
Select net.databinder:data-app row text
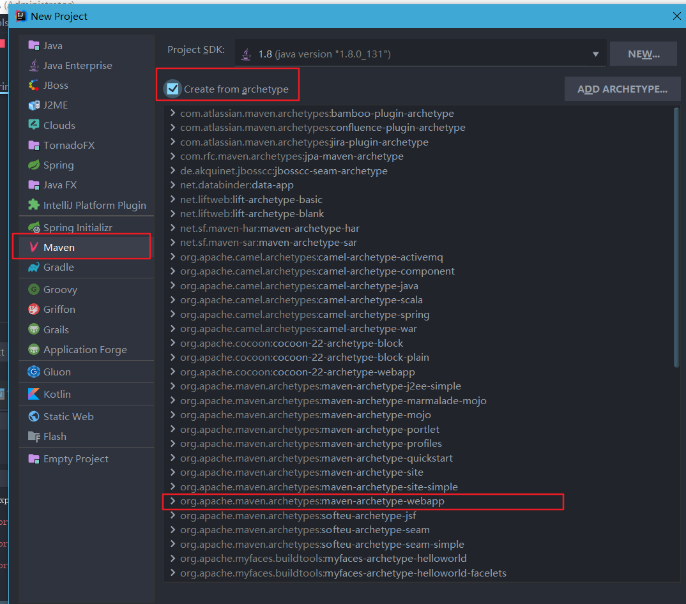237,185
